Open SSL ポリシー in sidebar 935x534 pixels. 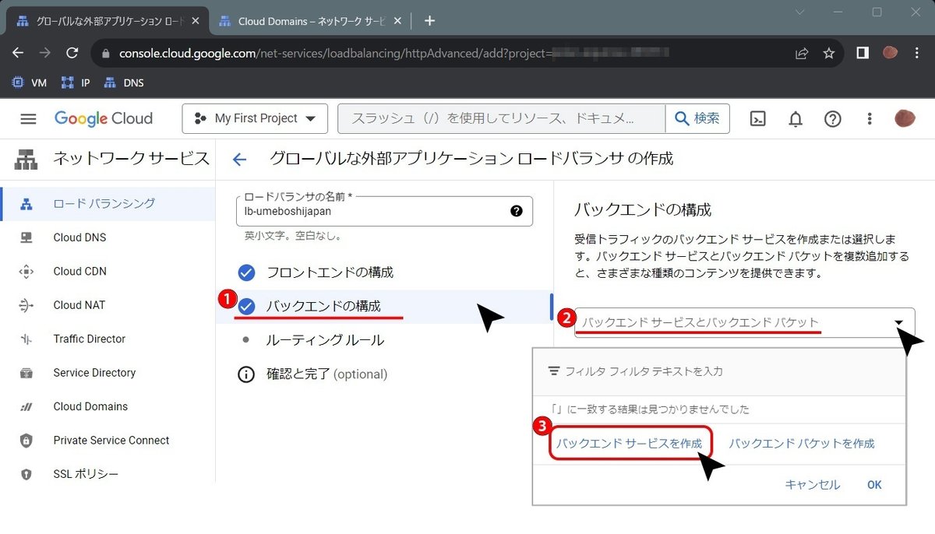[108, 474]
